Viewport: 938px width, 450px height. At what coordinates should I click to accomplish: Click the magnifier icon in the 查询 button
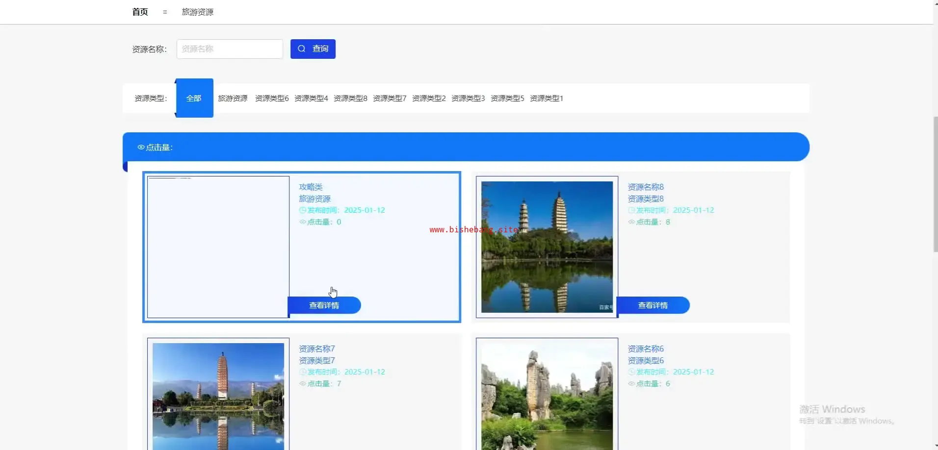coord(302,49)
